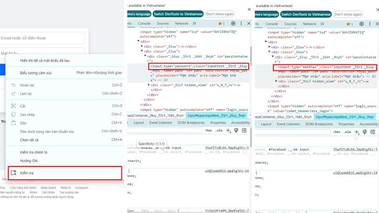The height and width of the screenshot is (213, 379).
Task: Click the styles filter box in the middle panel
Action: pyautogui.click(x=165, y=130)
